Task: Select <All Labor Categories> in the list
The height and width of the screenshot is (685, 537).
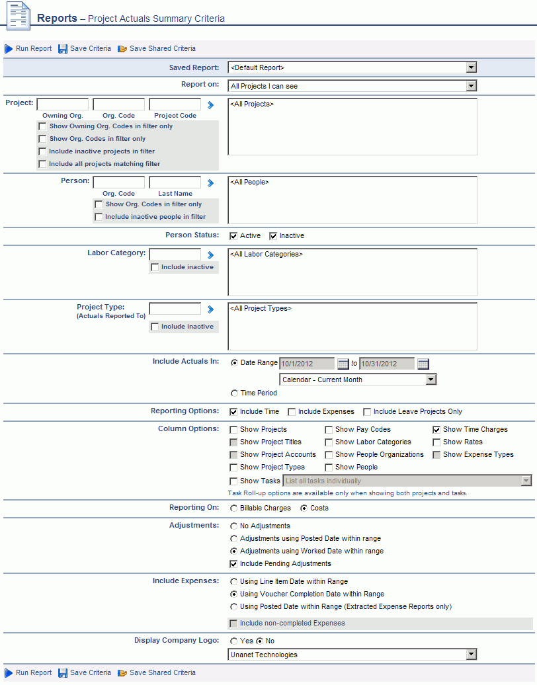Action: pos(266,255)
